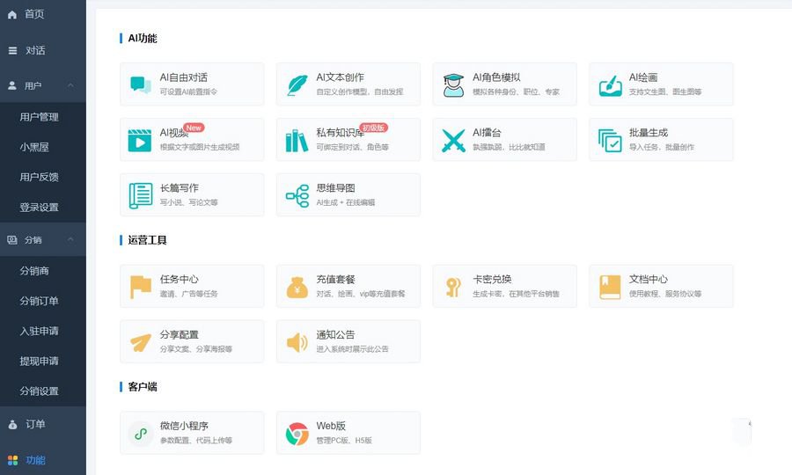Click the 初级版 badge on 私有知识库

373,128
